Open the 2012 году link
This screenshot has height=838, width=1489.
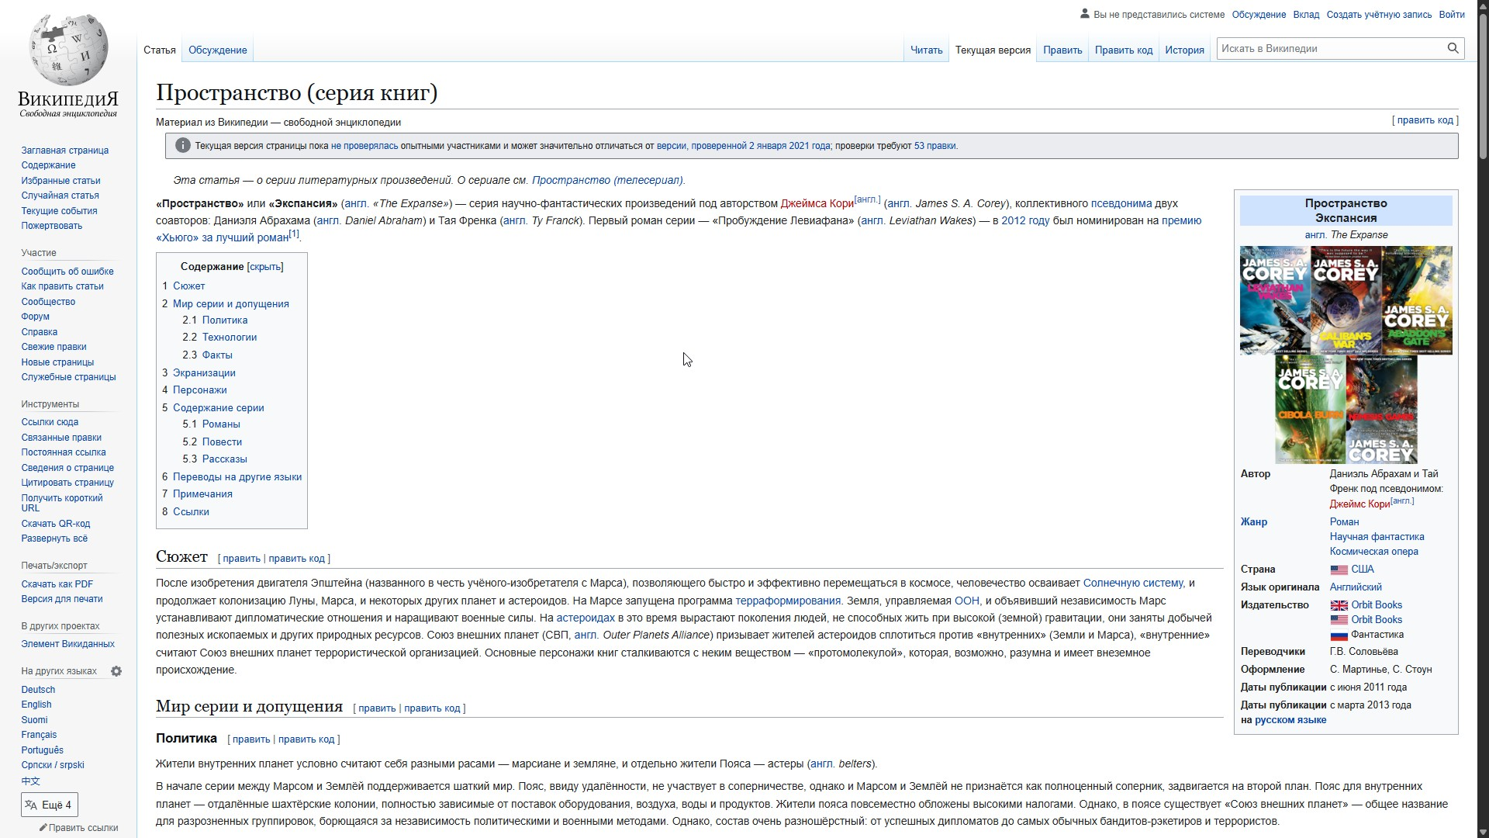(1025, 220)
